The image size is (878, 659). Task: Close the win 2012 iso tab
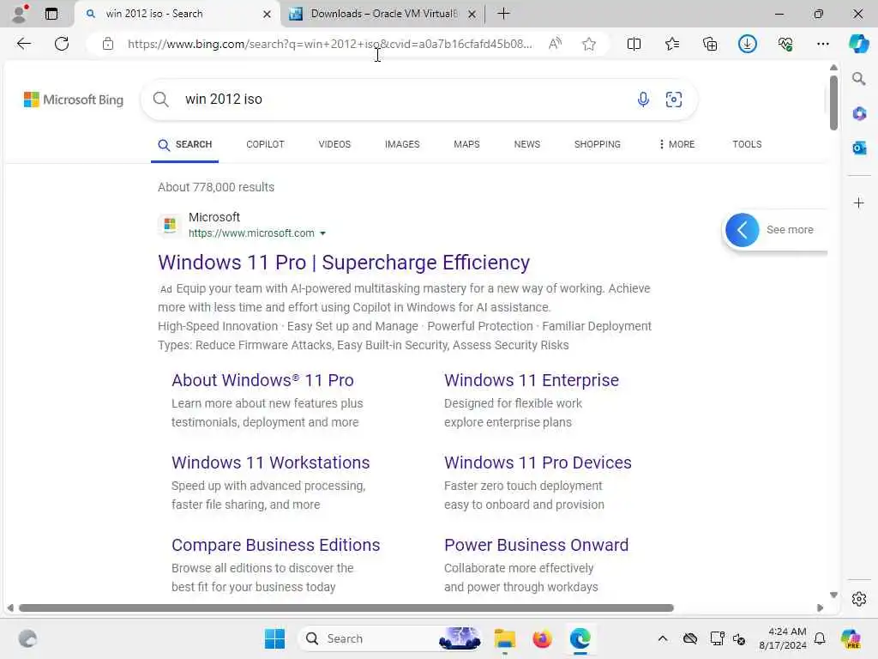tap(268, 14)
